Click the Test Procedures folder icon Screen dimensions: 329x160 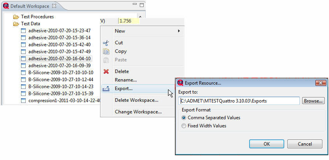(16, 17)
